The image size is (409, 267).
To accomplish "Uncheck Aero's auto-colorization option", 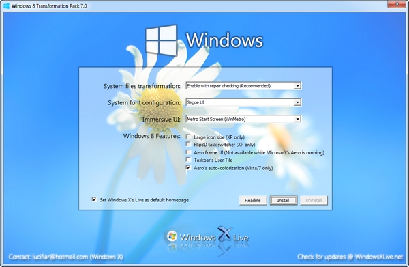I will click(188, 167).
